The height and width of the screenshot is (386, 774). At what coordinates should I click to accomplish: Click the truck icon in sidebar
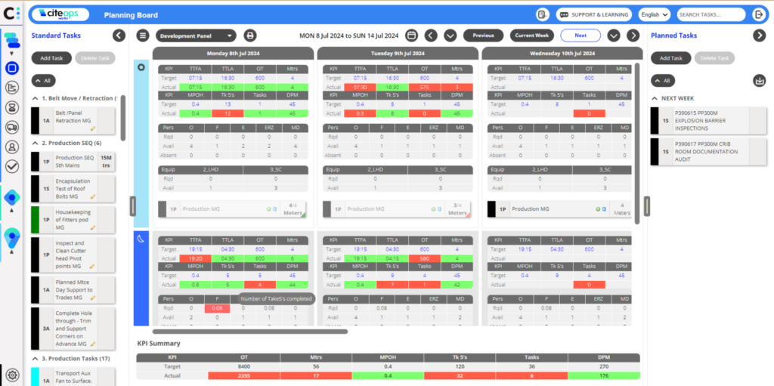coord(12,127)
